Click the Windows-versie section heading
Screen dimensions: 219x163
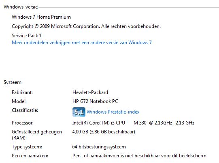click(21, 7)
